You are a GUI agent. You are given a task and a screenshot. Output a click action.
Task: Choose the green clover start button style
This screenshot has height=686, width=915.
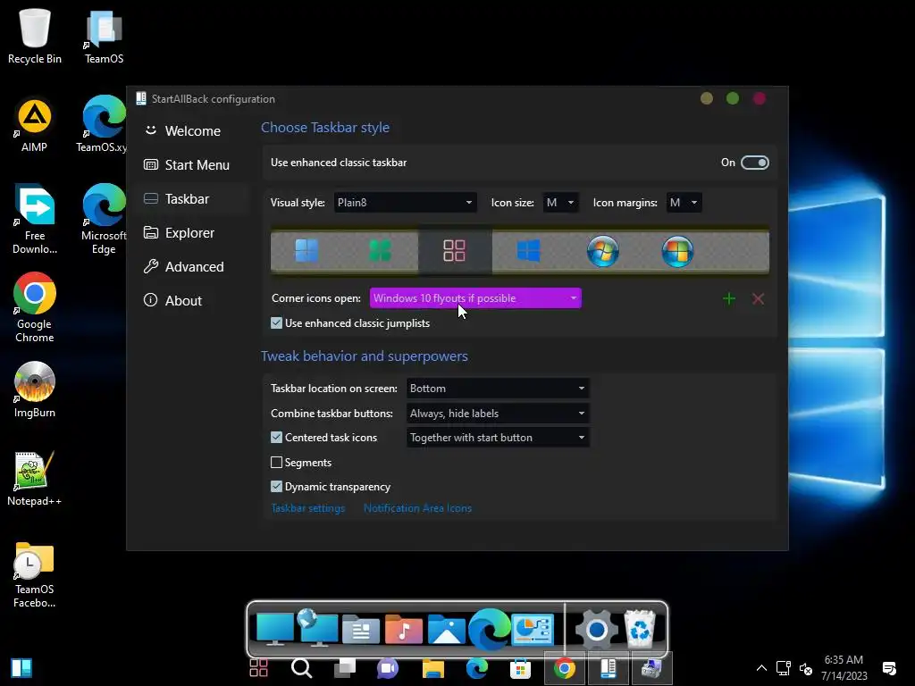coord(380,251)
